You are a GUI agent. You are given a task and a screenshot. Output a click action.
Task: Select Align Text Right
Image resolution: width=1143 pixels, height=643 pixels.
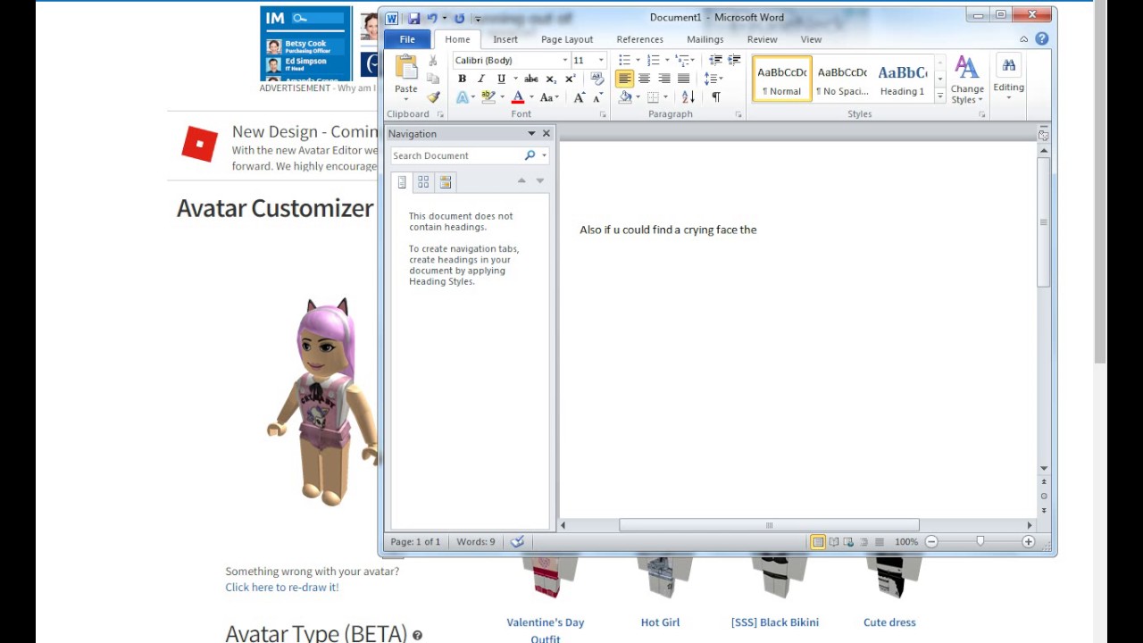click(x=663, y=79)
